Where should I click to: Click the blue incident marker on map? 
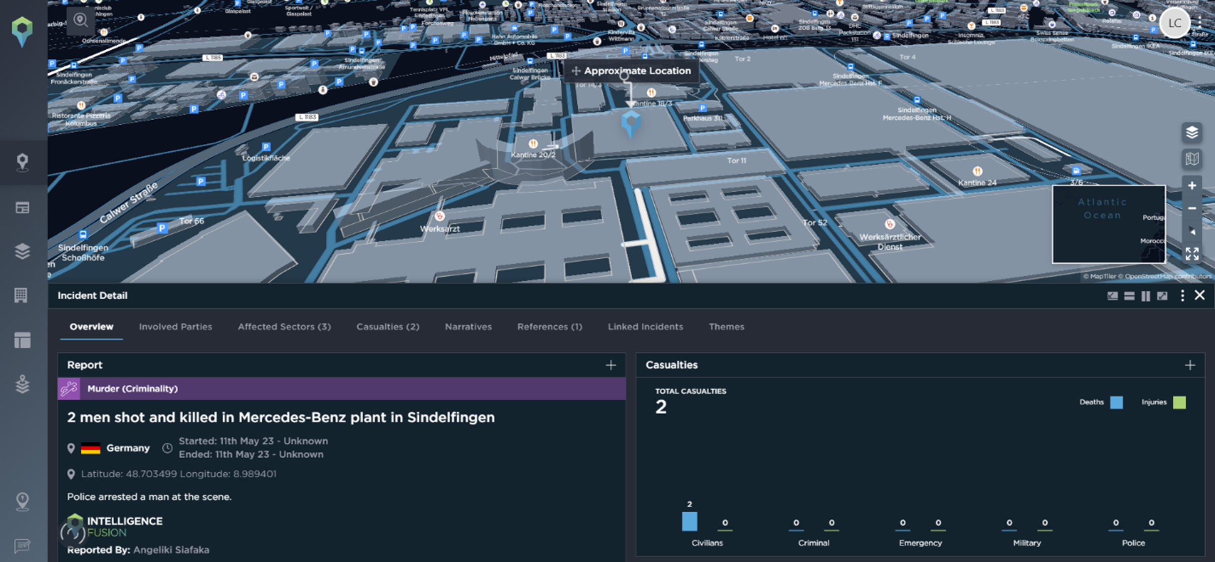631,124
